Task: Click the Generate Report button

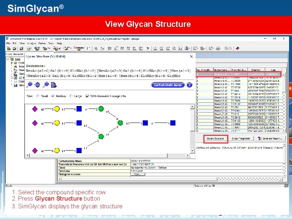Action: pyautogui.click(x=271, y=138)
